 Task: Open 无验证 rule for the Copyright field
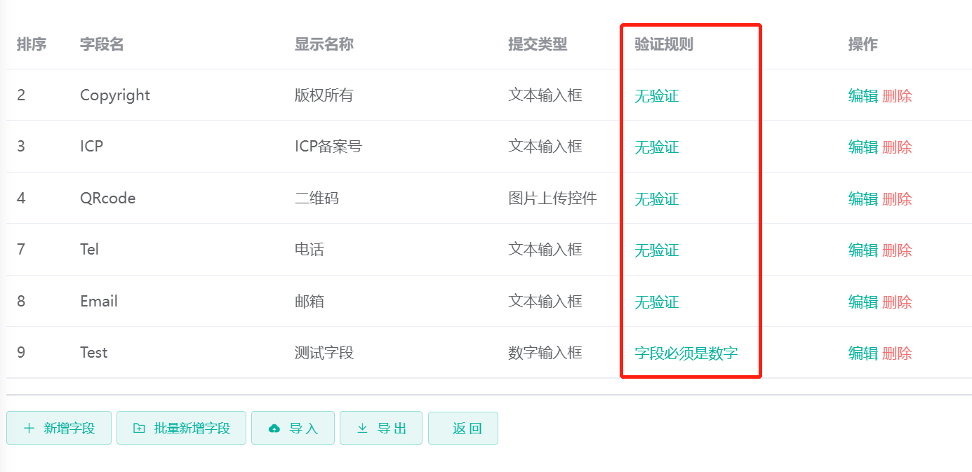[655, 95]
